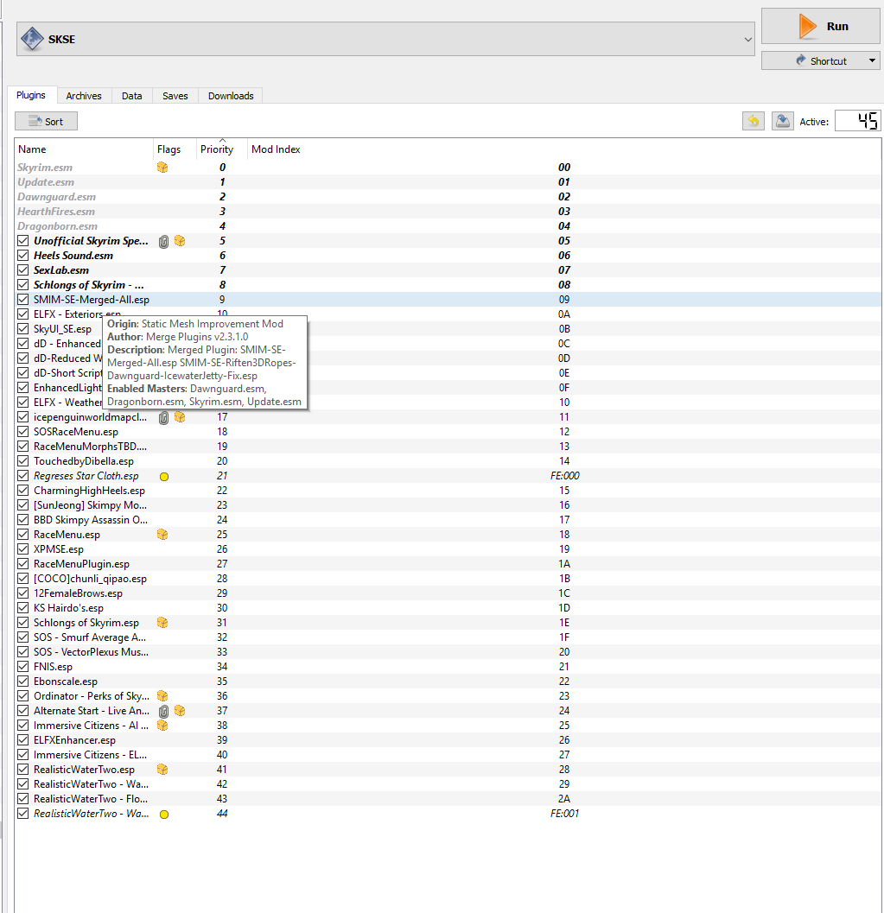The image size is (884, 913).
Task: Sort by the Priority column header
Action: tap(222, 149)
